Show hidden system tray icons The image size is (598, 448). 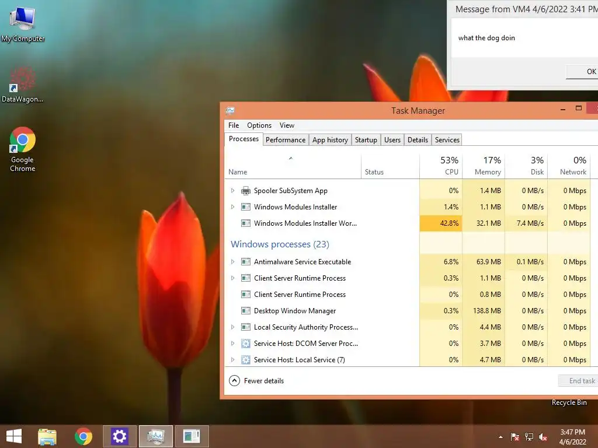[x=500, y=437]
